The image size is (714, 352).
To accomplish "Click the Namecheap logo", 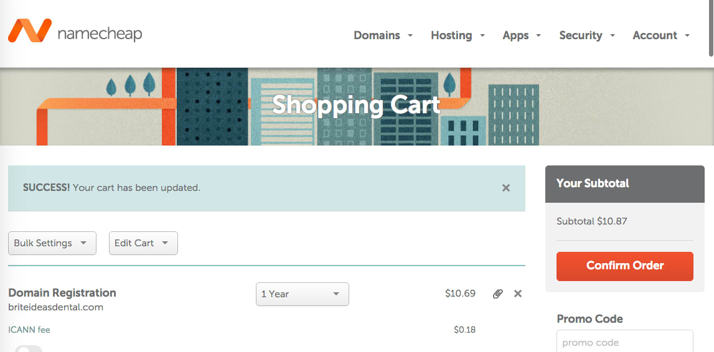I will (x=75, y=31).
